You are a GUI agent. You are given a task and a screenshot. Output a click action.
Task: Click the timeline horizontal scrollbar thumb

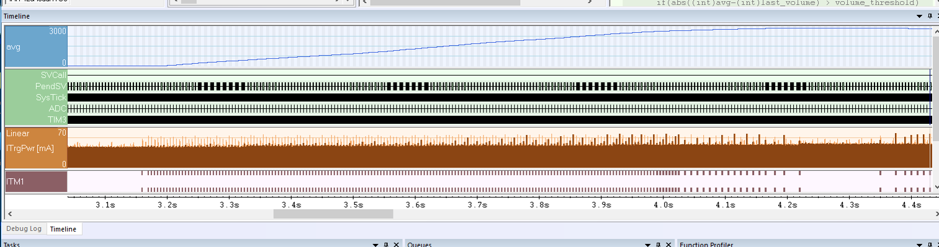(333, 214)
